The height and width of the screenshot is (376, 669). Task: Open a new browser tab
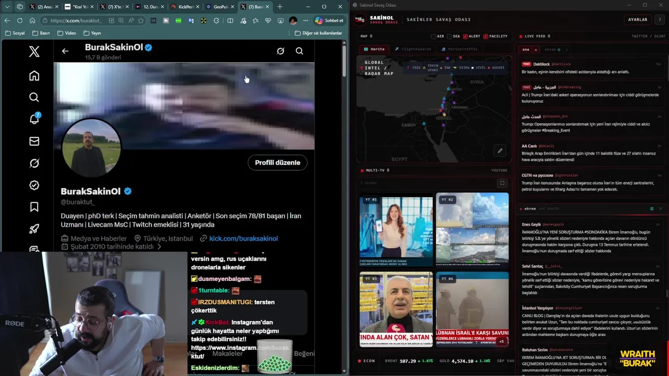(x=280, y=7)
